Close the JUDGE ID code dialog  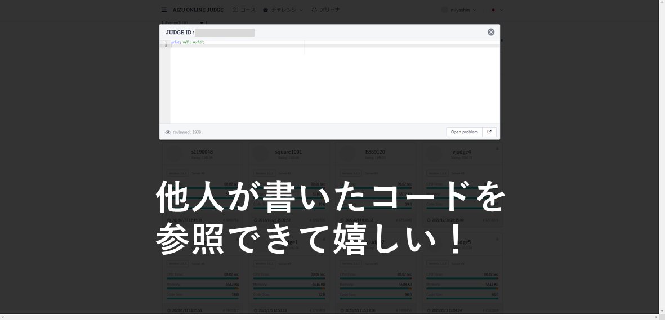click(x=490, y=32)
